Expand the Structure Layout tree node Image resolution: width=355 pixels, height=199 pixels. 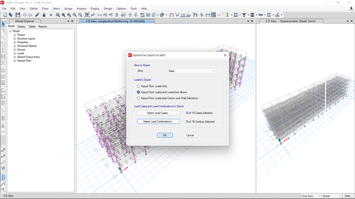[x=15, y=38]
